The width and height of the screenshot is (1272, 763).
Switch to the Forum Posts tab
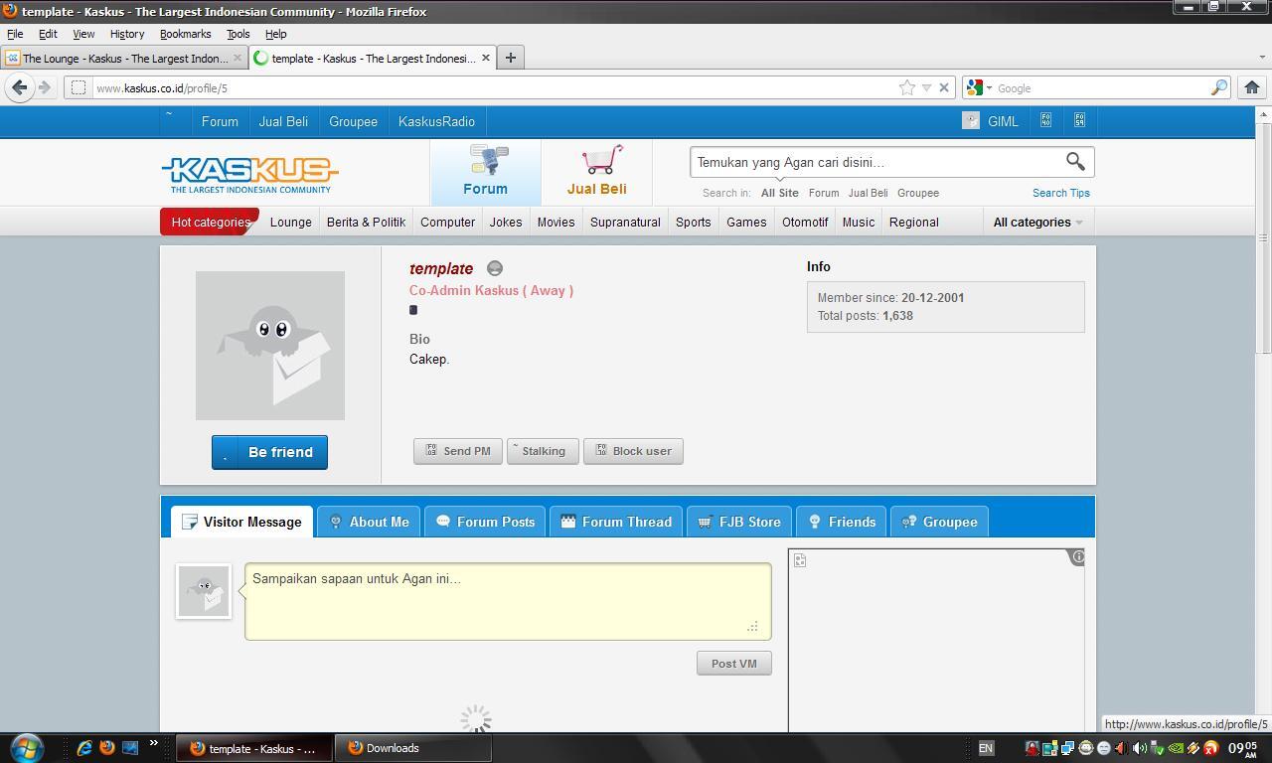pos(485,522)
